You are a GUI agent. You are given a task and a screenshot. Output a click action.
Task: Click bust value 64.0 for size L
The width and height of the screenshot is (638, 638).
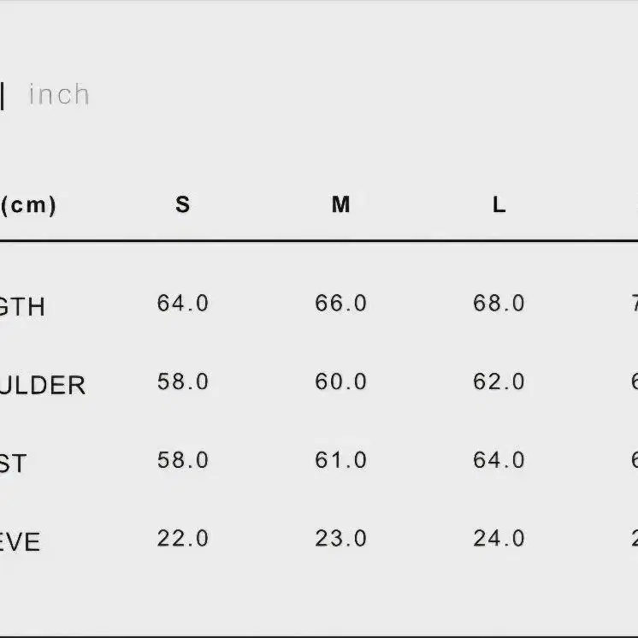[499, 460]
